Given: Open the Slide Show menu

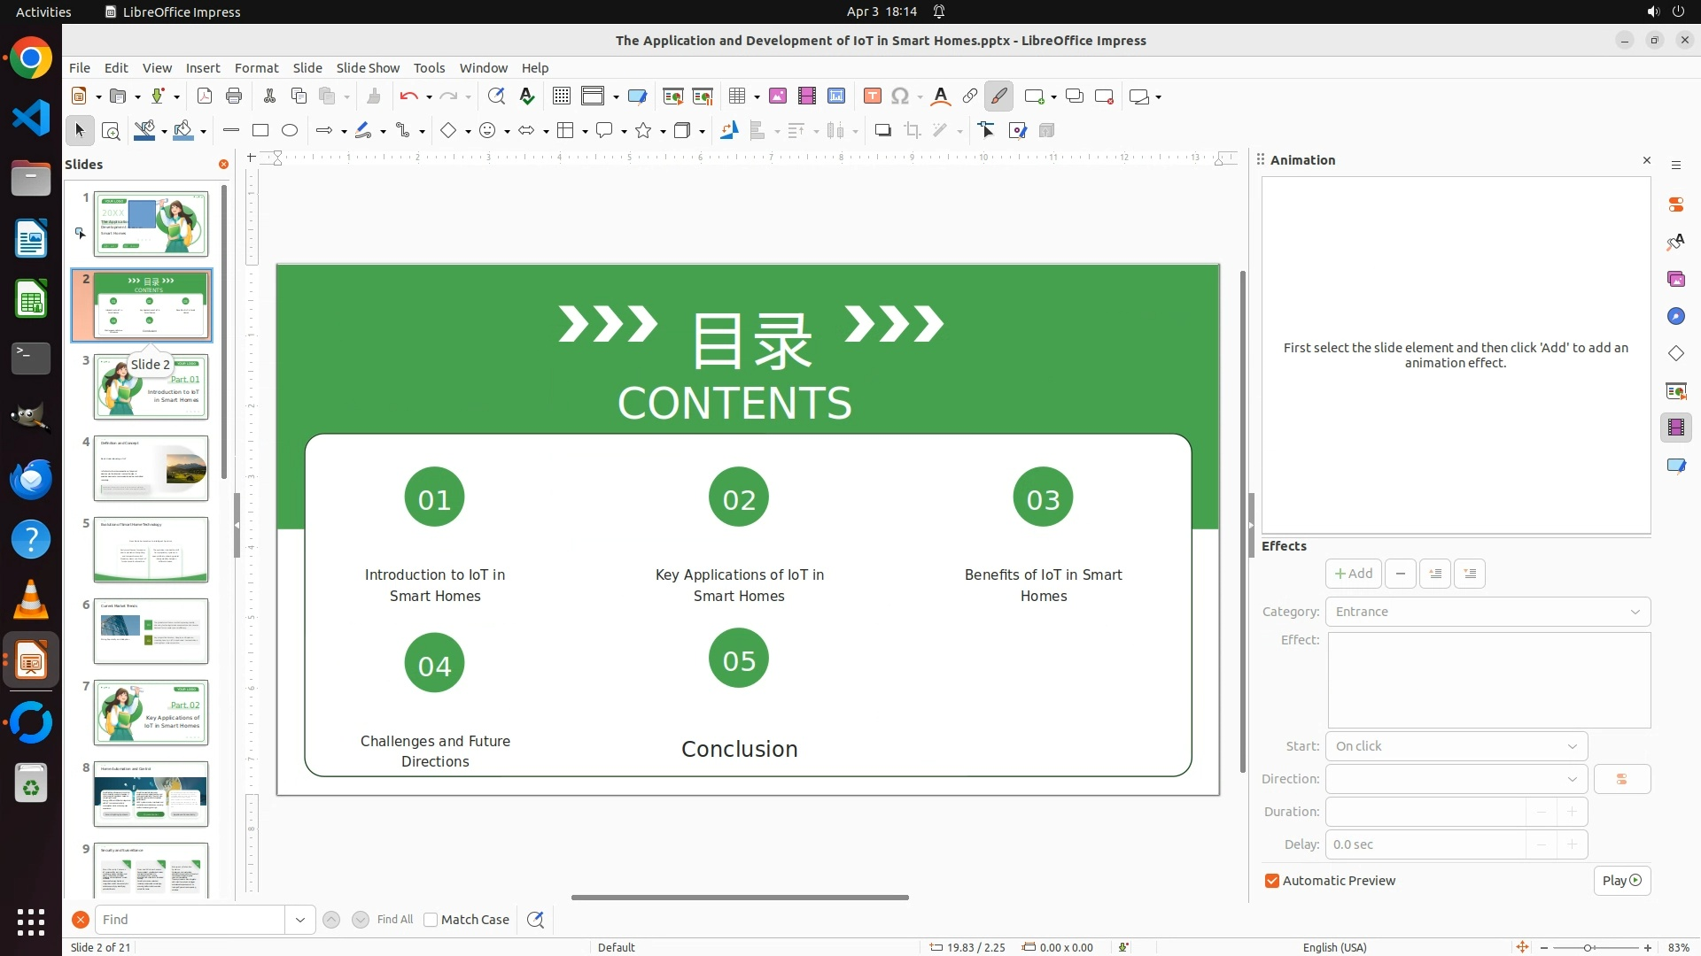Looking at the screenshot, I should pos(368,68).
